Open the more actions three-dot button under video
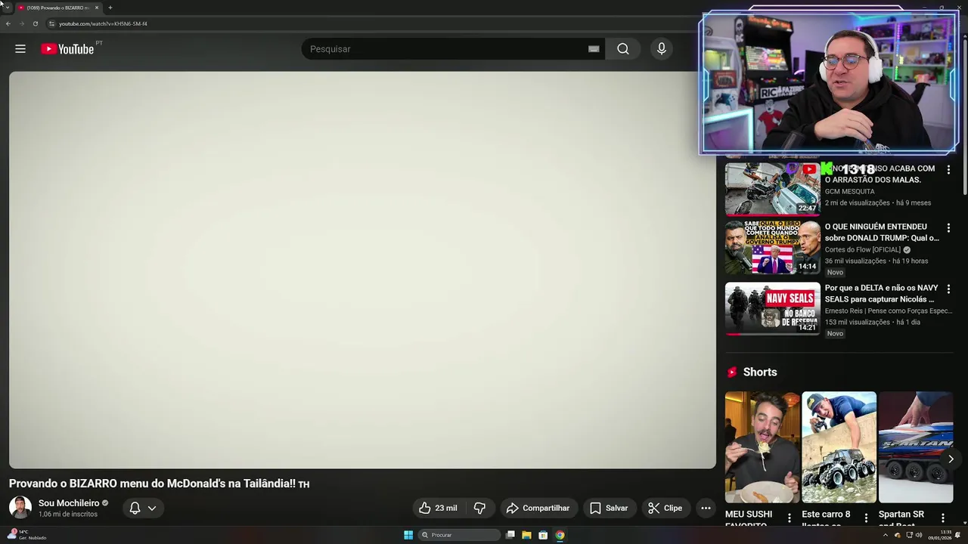Image resolution: width=968 pixels, height=544 pixels. click(706, 508)
